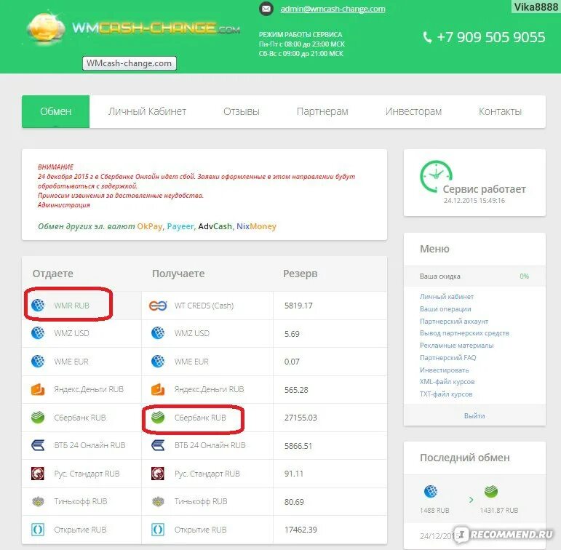Choose WME EUR icon in Получаете column
The image size is (561, 550).
point(158,362)
